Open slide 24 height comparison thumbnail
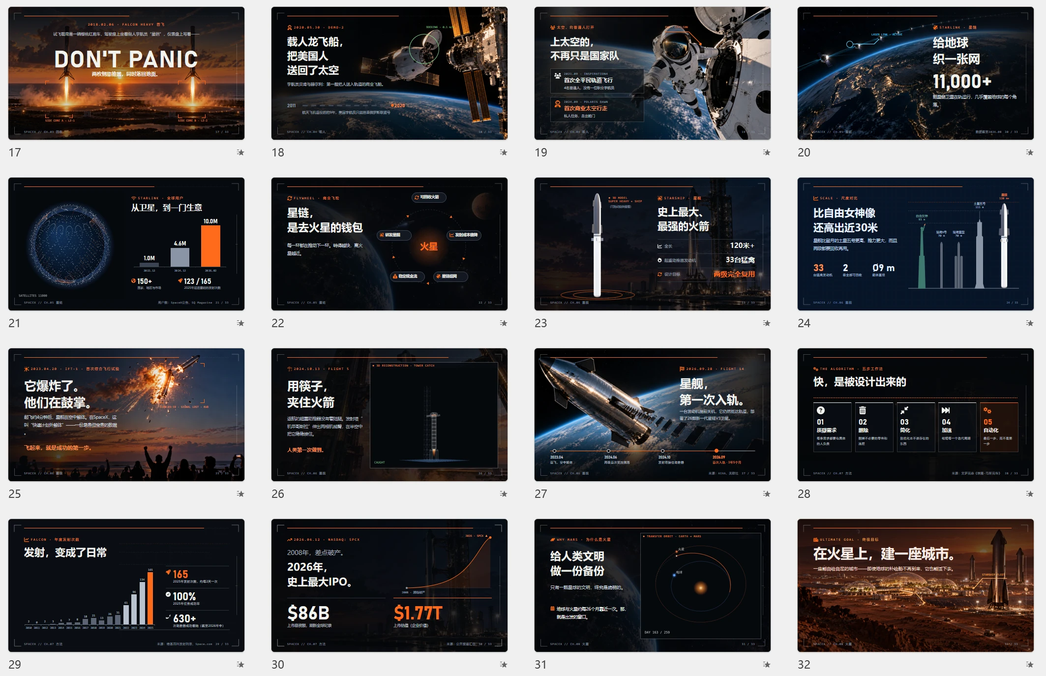The image size is (1046, 676). [916, 244]
